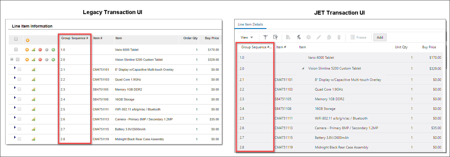Tick the checkbox on the Legacy Vario 6000 Tablet row

(16, 49)
